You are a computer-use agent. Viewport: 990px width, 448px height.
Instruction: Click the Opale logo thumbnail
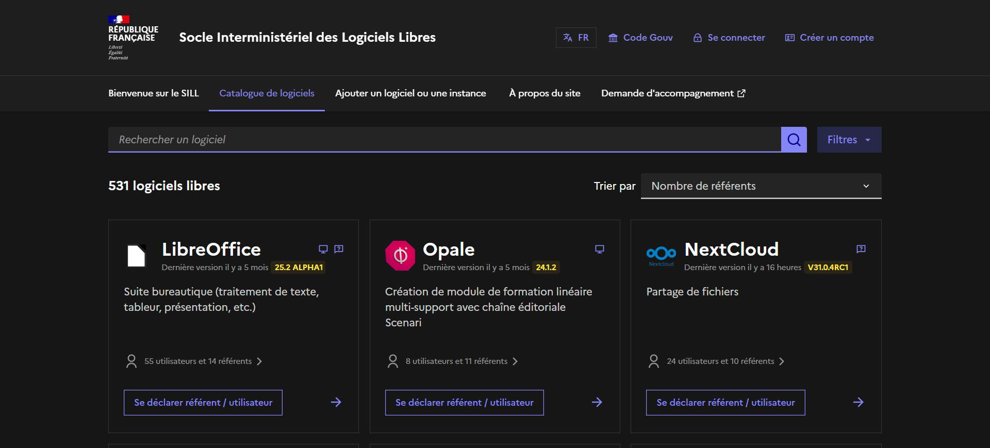click(400, 256)
